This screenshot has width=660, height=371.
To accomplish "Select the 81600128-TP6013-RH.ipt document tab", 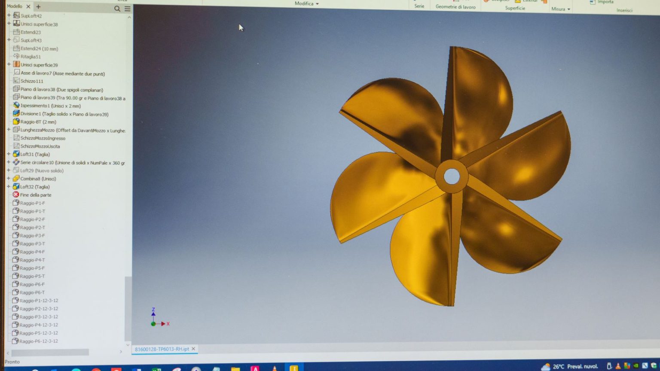I will point(162,349).
